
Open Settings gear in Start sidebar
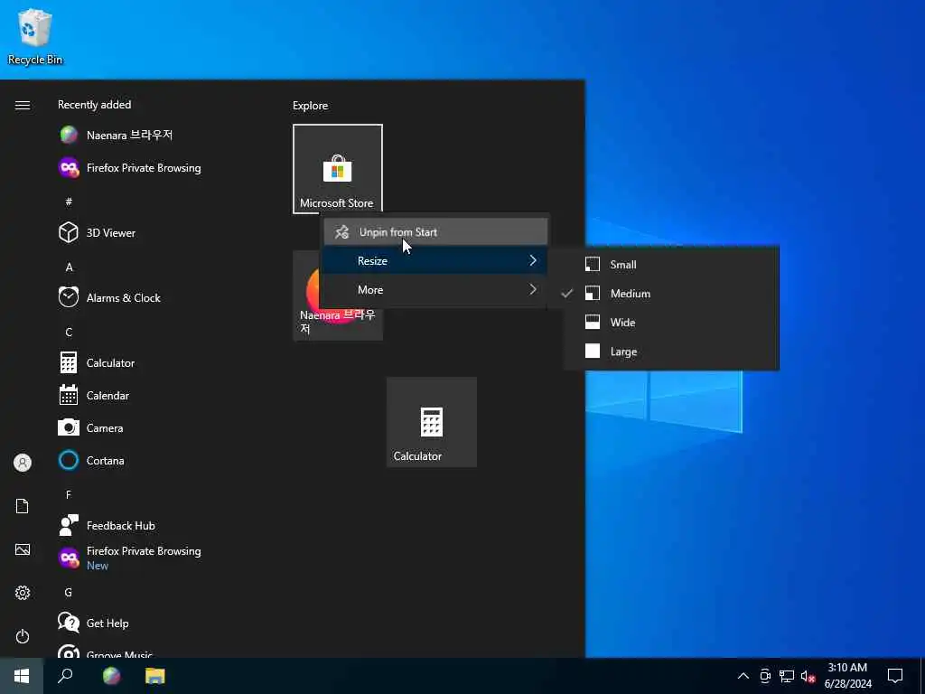pos(23,593)
